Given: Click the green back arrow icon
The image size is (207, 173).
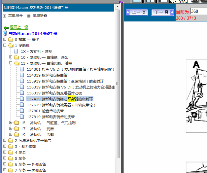Looking at the screenshot, I should click(6, 28).
